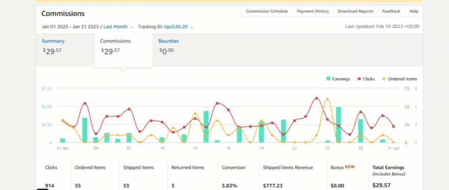Switch to the Summary tab
449x190 pixels.
(53, 41)
